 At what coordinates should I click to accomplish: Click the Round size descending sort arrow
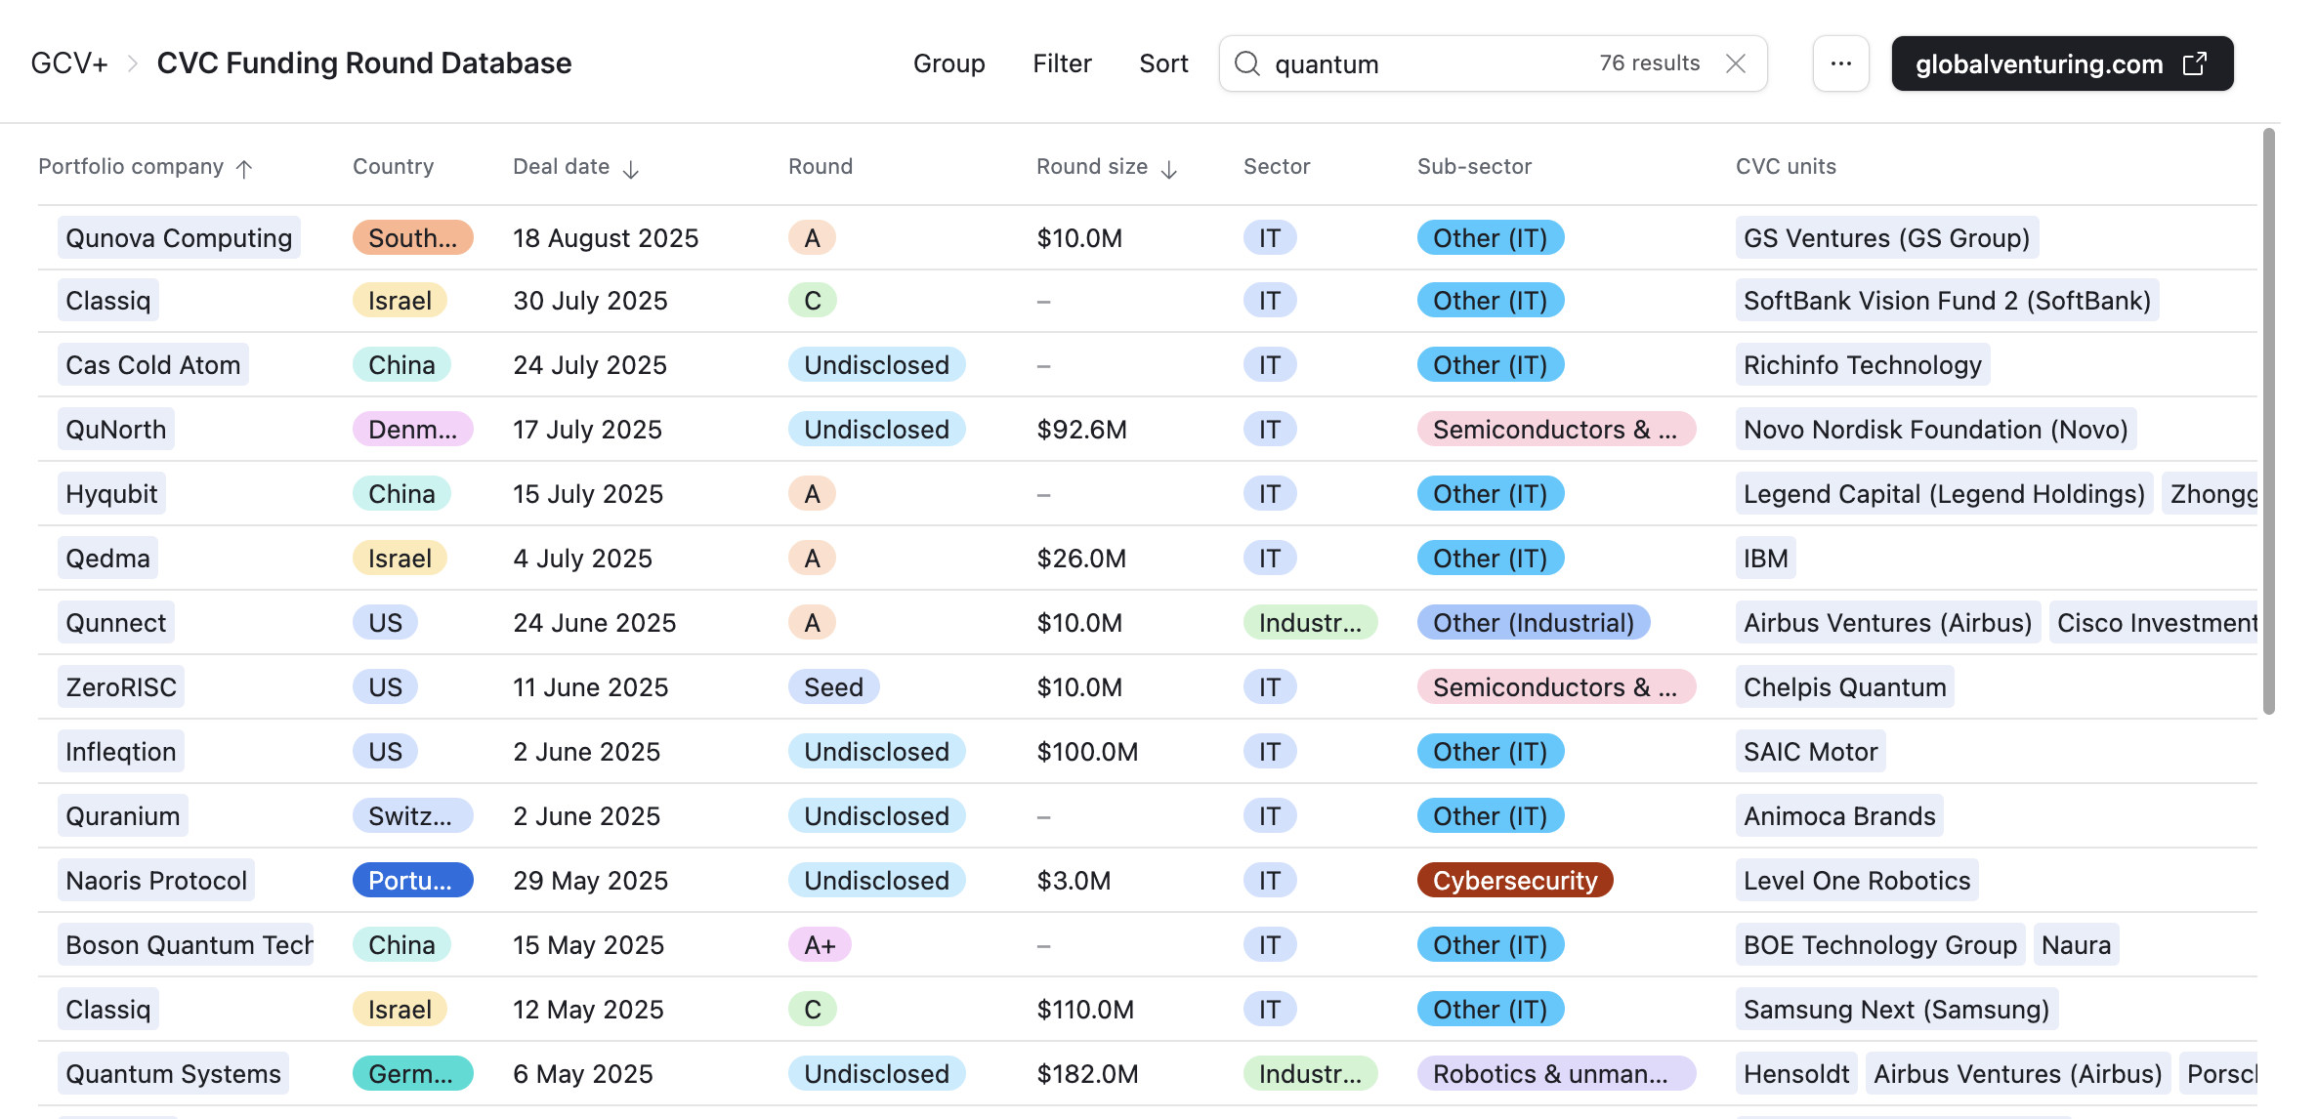point(1169,169)
